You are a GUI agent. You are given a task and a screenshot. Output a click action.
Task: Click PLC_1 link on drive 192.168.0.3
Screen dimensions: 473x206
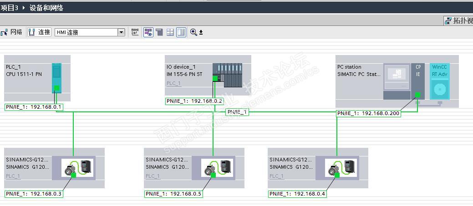pos(13,176)
